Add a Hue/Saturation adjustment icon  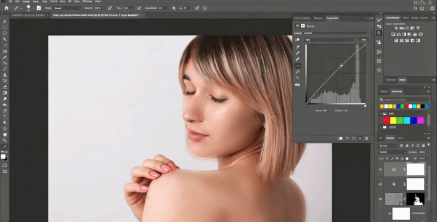click(x=393, y=34)
